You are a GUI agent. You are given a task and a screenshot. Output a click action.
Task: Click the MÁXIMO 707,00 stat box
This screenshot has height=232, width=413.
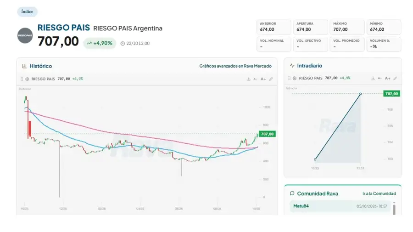347,27
